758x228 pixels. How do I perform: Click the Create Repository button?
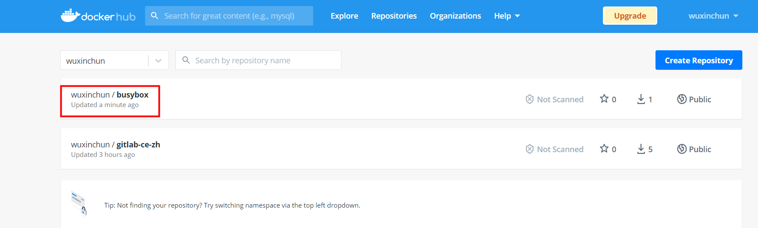click(x=698, y=60)
